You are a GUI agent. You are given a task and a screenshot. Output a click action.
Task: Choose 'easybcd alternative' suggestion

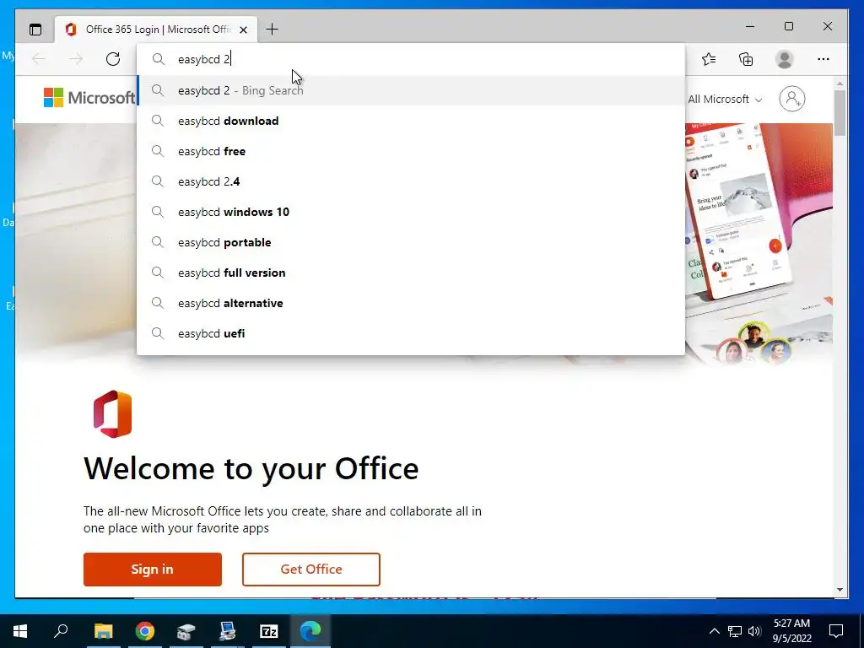pyautogui.click(x=411, y=303)
